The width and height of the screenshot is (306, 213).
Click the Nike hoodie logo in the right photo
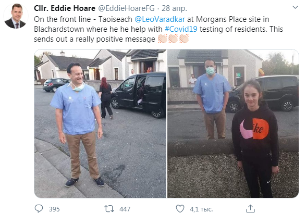(254, 129)
